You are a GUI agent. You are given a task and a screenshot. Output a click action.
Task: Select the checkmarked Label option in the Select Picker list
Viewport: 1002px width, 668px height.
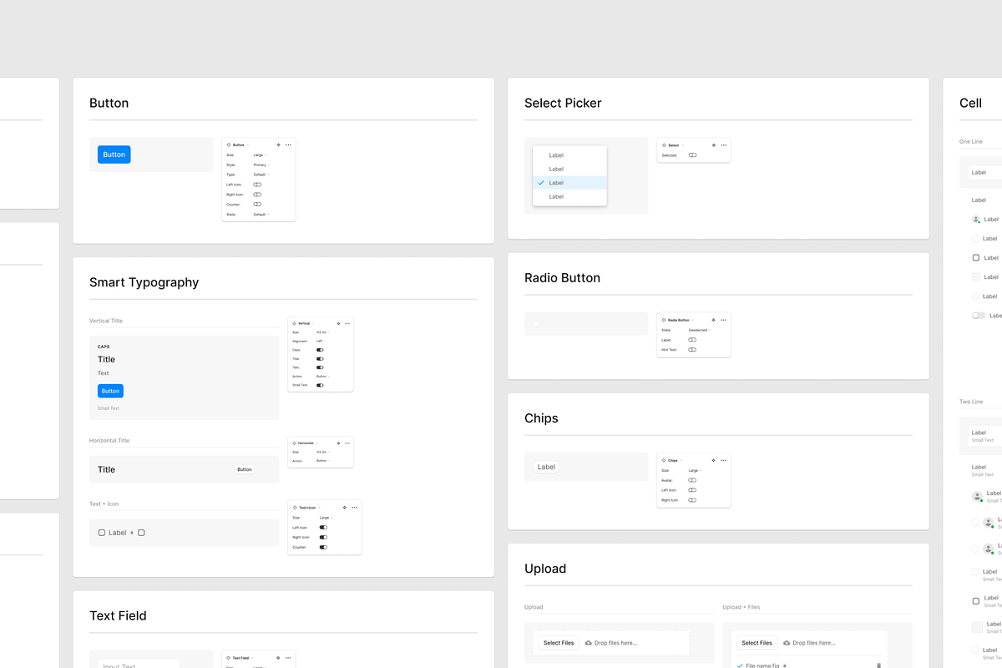pyautogui.click(x=558, y=183)
